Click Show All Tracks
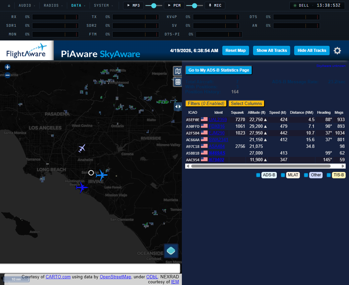Screen dimensions: 349x285 coord(271,51)
